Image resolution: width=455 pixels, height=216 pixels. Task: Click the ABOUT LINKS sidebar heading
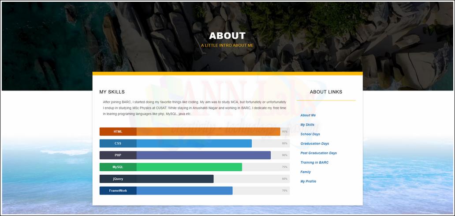[326, 92]
